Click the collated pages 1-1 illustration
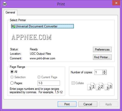 point(91,86)
